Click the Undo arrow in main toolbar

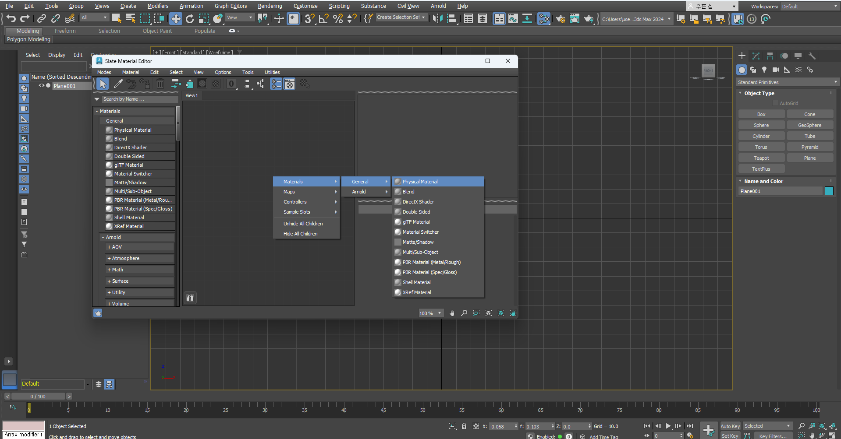pos(11,19)
